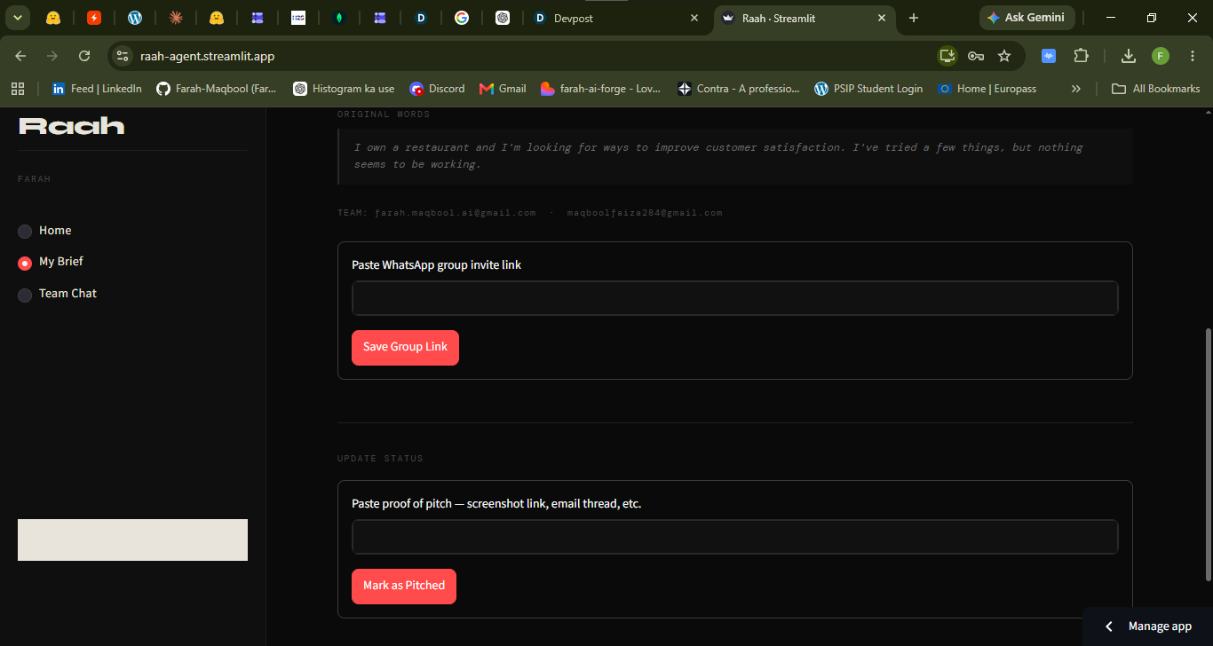Open the All Bookmarks folder
Image resolution: width=1213 pixels, height=646 pixels.
(1157, 89)
